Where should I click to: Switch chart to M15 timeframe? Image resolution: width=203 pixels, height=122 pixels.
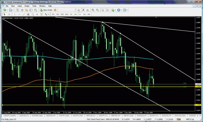click(x=62, y=14)
